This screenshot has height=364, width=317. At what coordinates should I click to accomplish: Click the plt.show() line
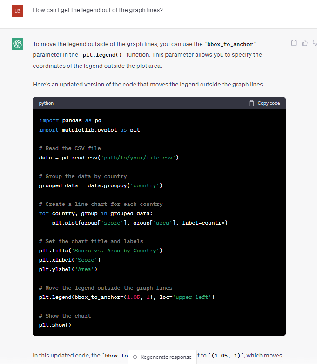point(55,325)
